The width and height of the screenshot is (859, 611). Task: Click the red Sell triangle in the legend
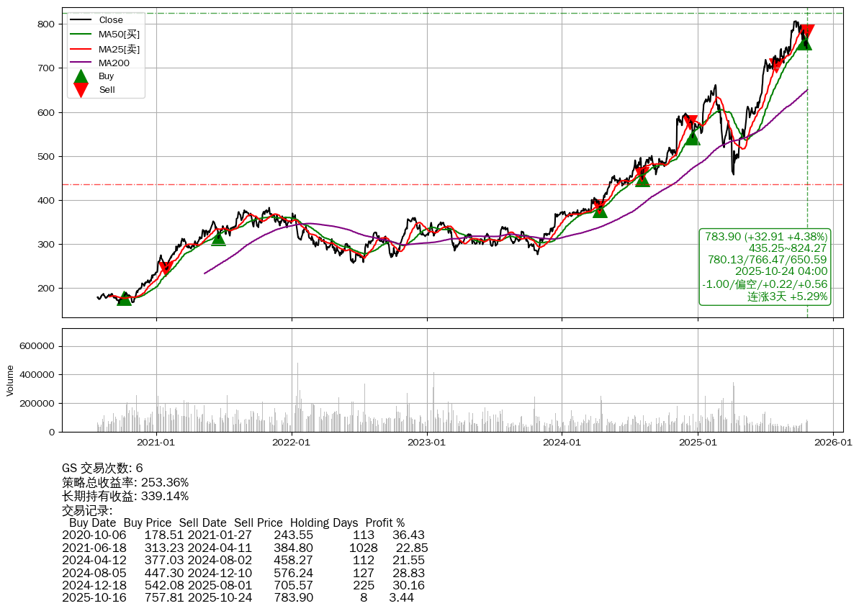(81, 90)
